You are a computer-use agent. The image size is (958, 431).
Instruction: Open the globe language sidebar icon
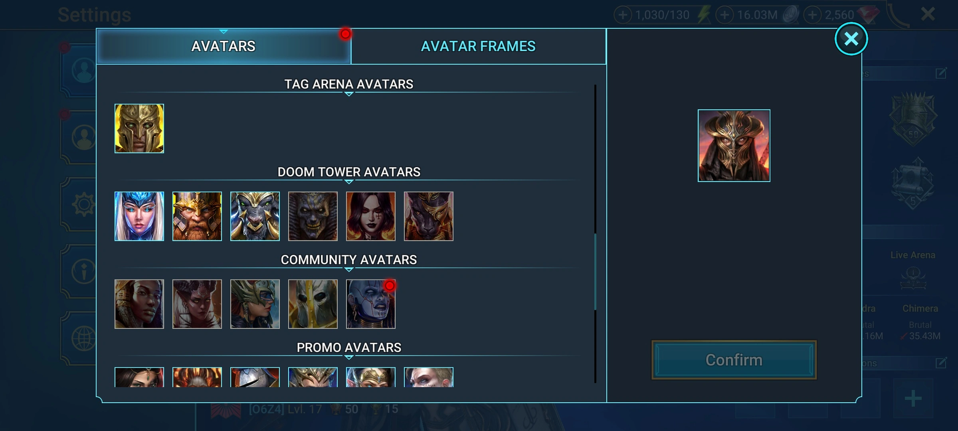coord(83,338)
